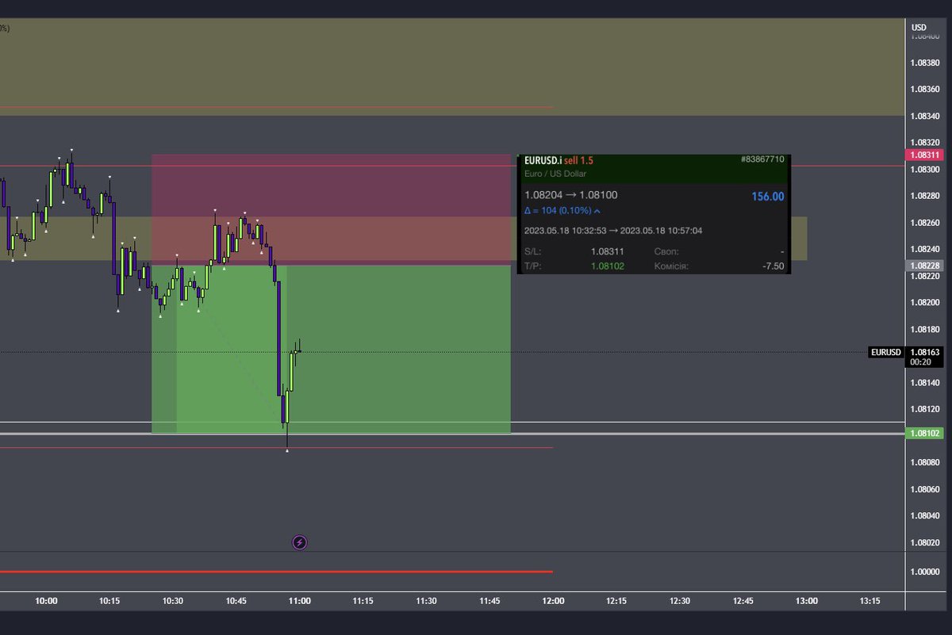The width and height of the screenshot is (952, 635).
Task: Click the 1.08080 price axis label
Action: coord(925,462)
